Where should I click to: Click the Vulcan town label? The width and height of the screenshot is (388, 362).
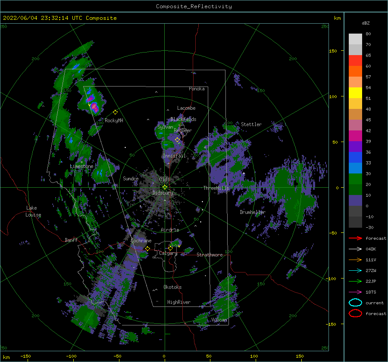coord(219,320)
